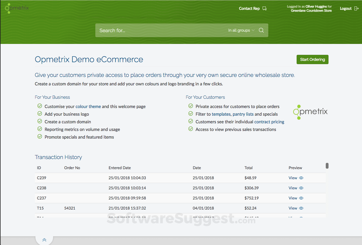The image size is (362, 245).
Task: Collapse the page using the bottom chevron
Action: point(44,239)
